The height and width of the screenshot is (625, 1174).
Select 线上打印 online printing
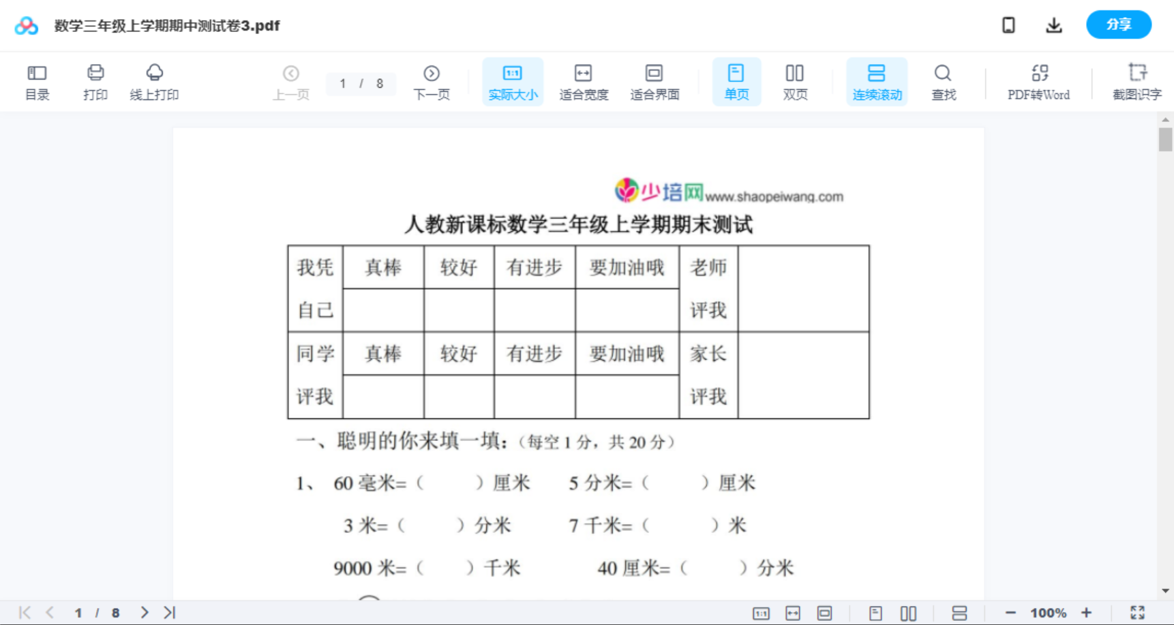155,81
